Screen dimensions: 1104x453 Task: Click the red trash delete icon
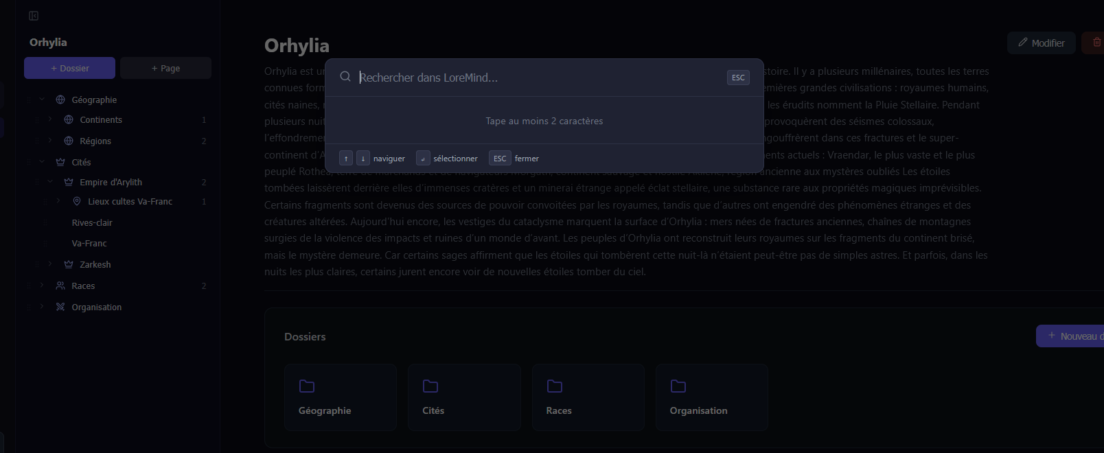(x=1096, y=43)
